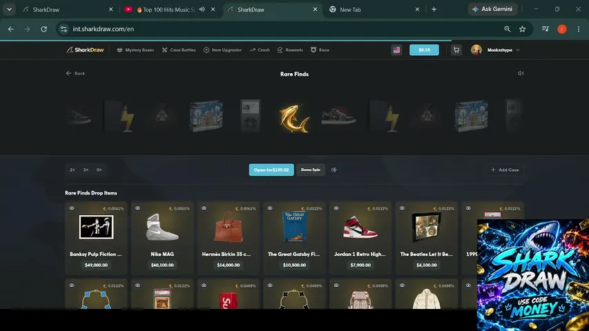Click the site information icon in address bar

[x=64, y=29]
